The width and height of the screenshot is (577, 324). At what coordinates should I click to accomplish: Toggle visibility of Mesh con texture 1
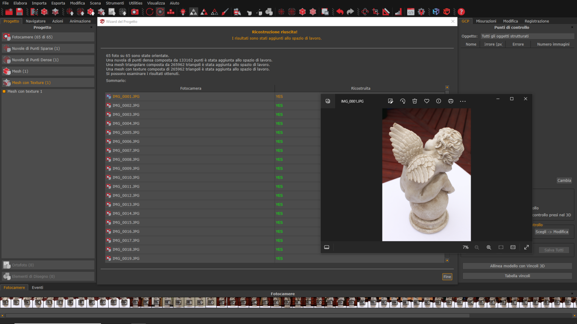tap(3, 91)
